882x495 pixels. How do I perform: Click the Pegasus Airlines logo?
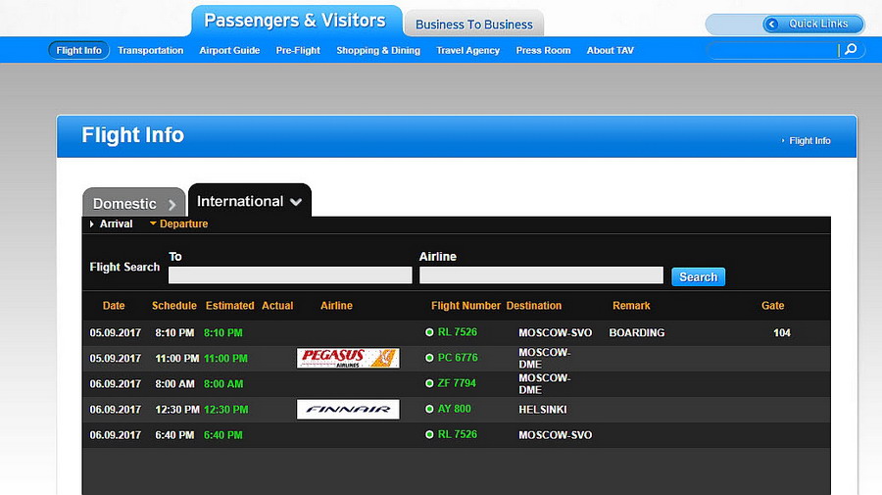pos(348,358)
